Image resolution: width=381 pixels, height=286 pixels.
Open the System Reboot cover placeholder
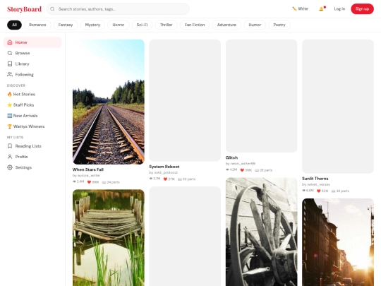tap(185, 100)
